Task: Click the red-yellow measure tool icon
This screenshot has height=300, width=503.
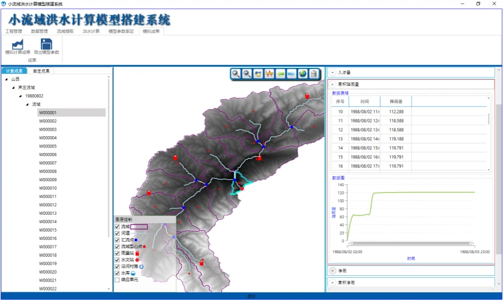Action: (269, 74)
